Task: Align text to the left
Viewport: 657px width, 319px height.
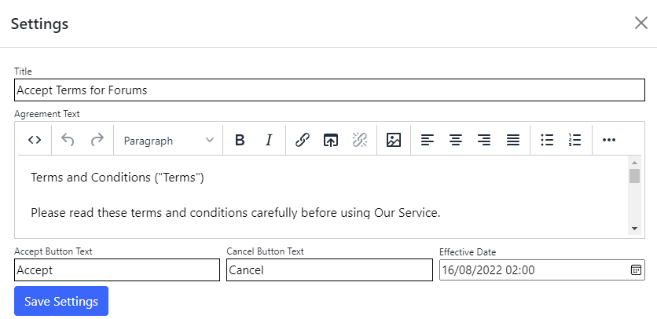Action: [427, 141]
